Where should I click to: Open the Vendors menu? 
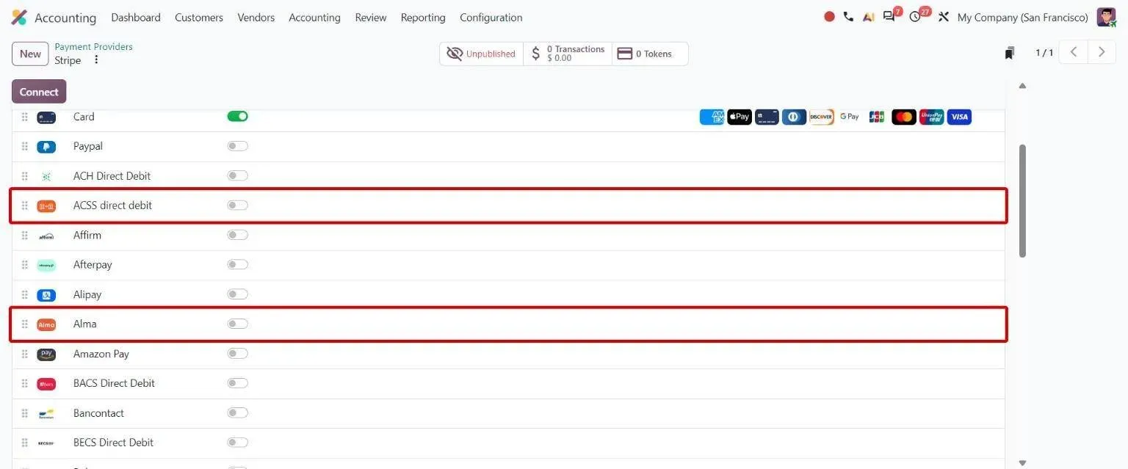point(256,18)
